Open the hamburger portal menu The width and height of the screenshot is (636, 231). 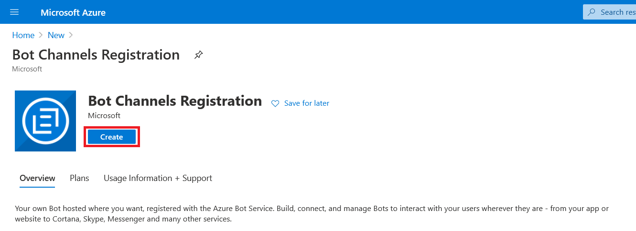click(14, 12)
